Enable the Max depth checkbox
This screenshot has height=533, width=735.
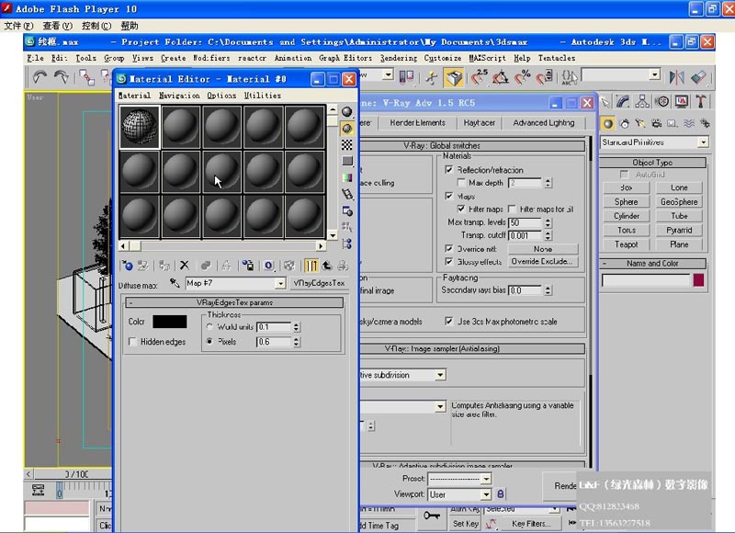tap(461, 182)
